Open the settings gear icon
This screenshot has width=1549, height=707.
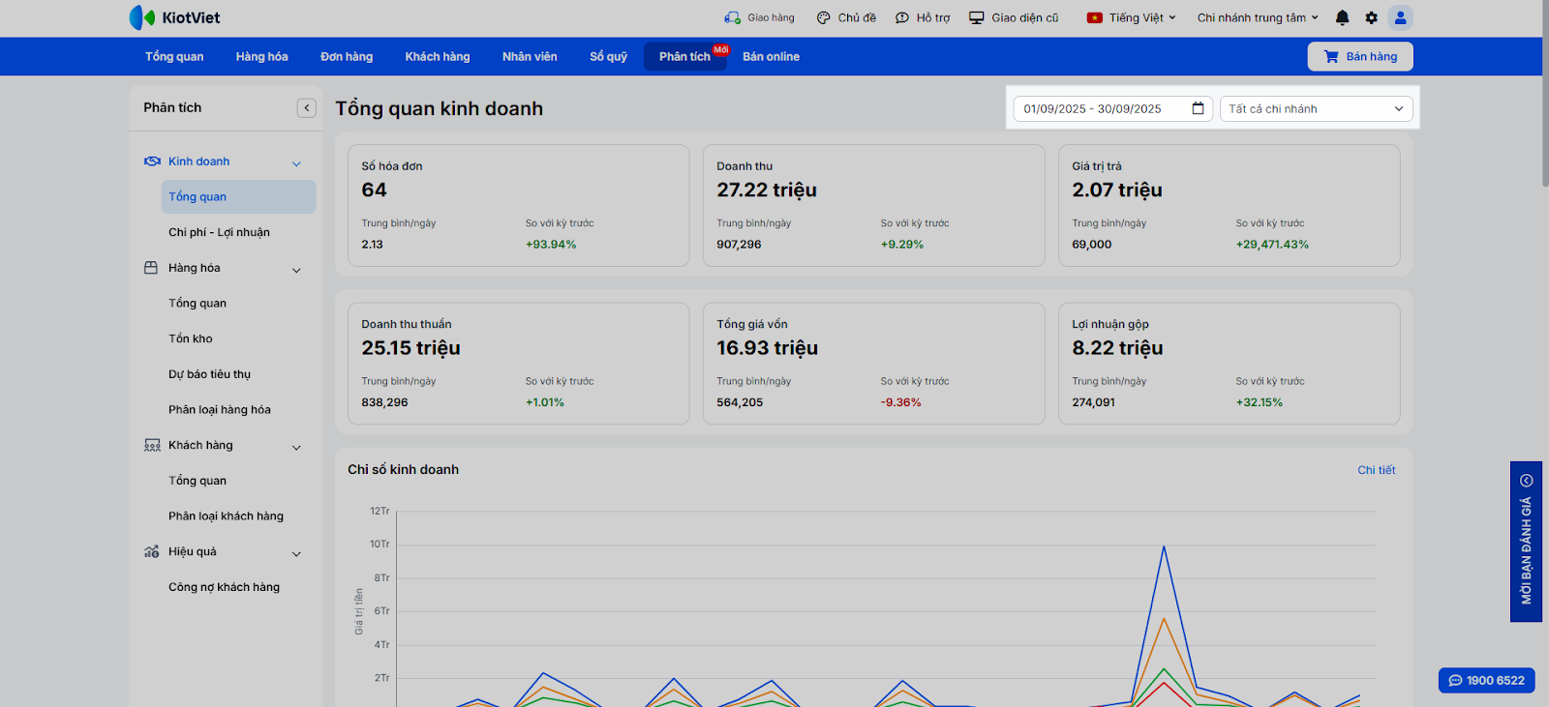coord(1371,17)
